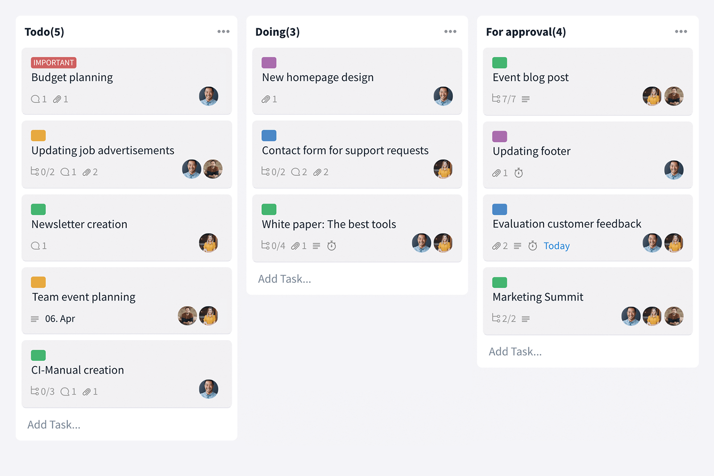Image resolution: width=714 pixels, height=476 pixels.
Task: Click Add Task under Todo column
Action: tap(54, 425)
